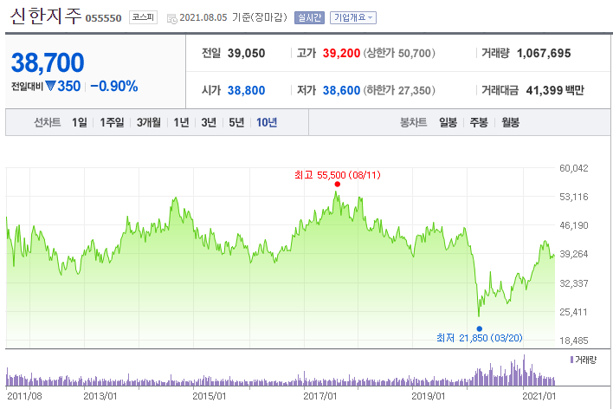The height and width of the screenshot is (409, 613).
Task: Click the low price 38,600
Action: (x=341, y=90)
